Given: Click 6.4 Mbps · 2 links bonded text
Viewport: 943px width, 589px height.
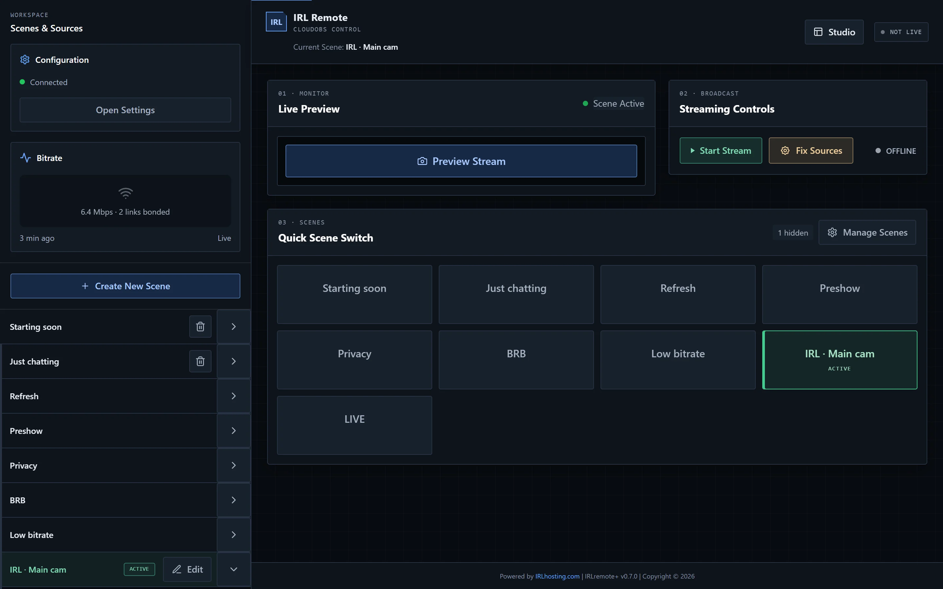Looking at the screenshot, I should [x=125, y=212].
